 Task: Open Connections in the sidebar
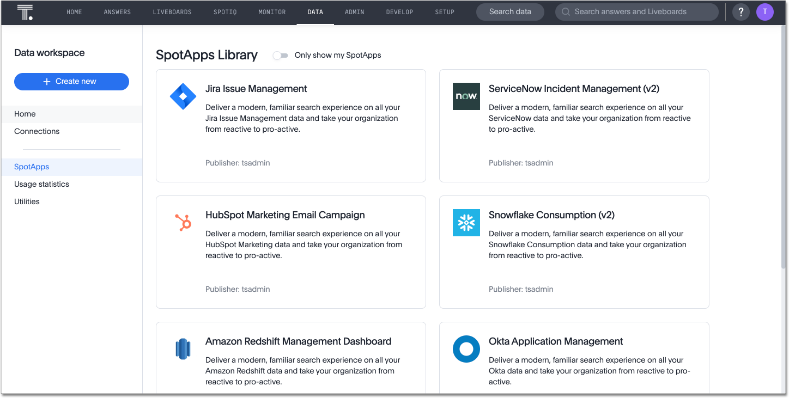click(71, 131)
